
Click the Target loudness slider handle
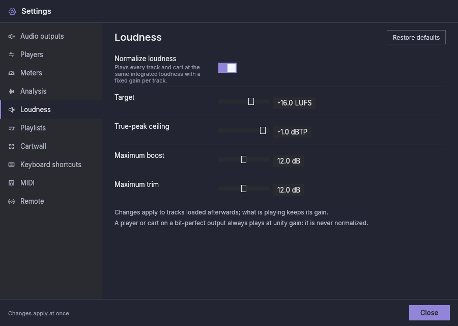tap(251, 101)
